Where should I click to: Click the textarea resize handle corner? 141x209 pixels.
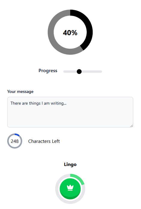point(132,126)
